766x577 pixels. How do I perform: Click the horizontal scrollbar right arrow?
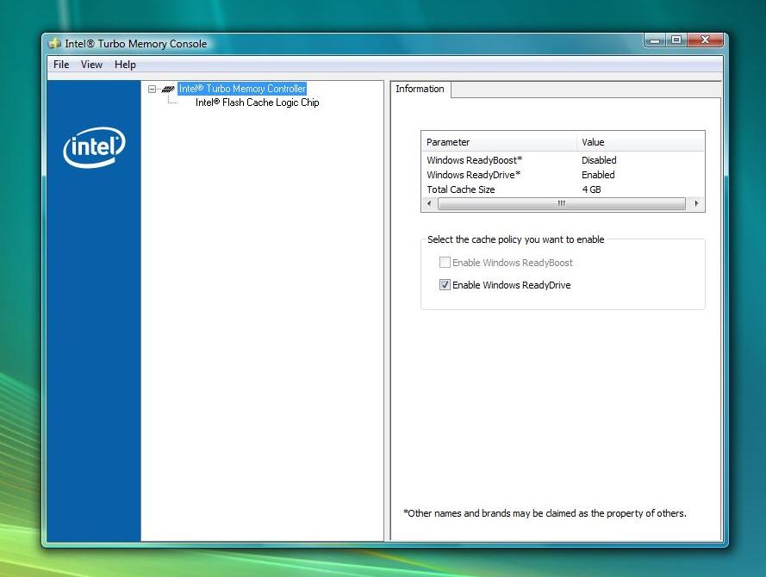(696, 204)
